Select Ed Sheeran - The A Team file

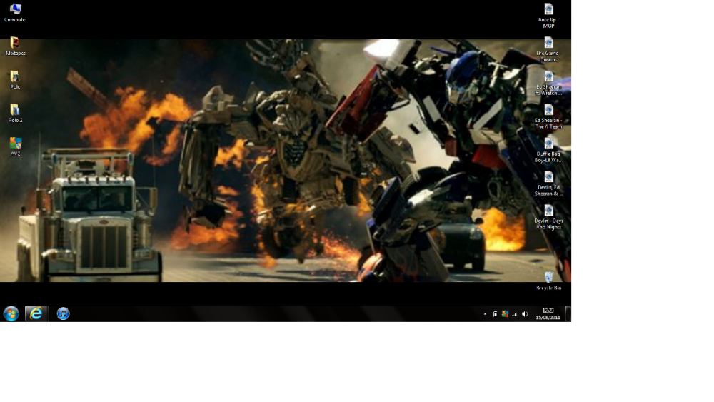click(x=548, y=117)
